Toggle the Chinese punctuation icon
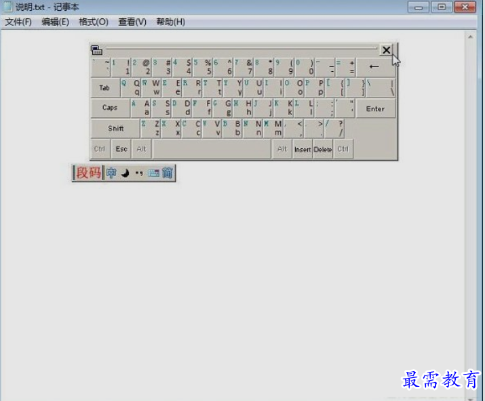Image resolution: width=485 pixels, height=401 pixels. 139,173
